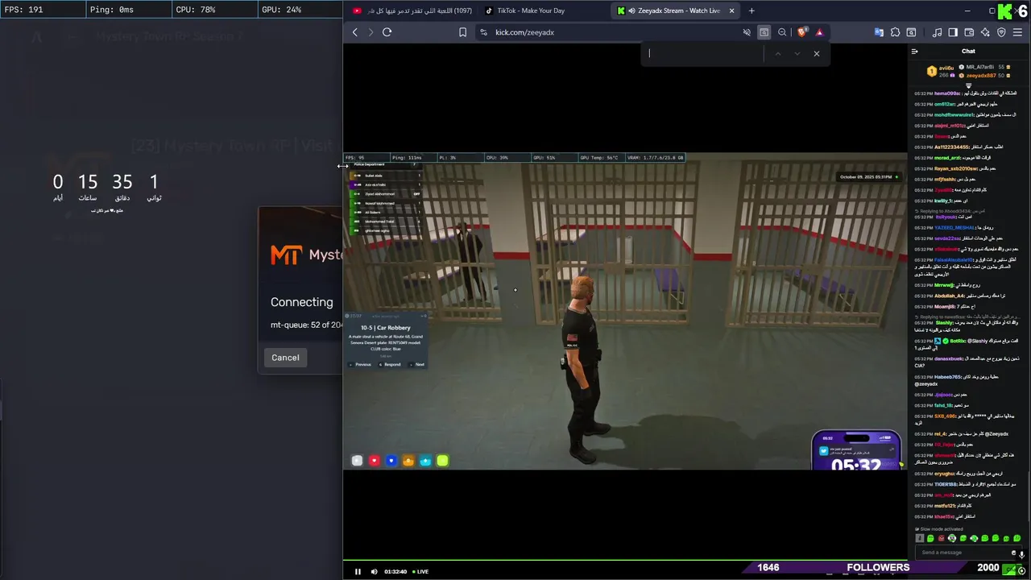1031x580 pixels.
Task: Click the lime green HUD icon
Action: [x=442, y=461]
